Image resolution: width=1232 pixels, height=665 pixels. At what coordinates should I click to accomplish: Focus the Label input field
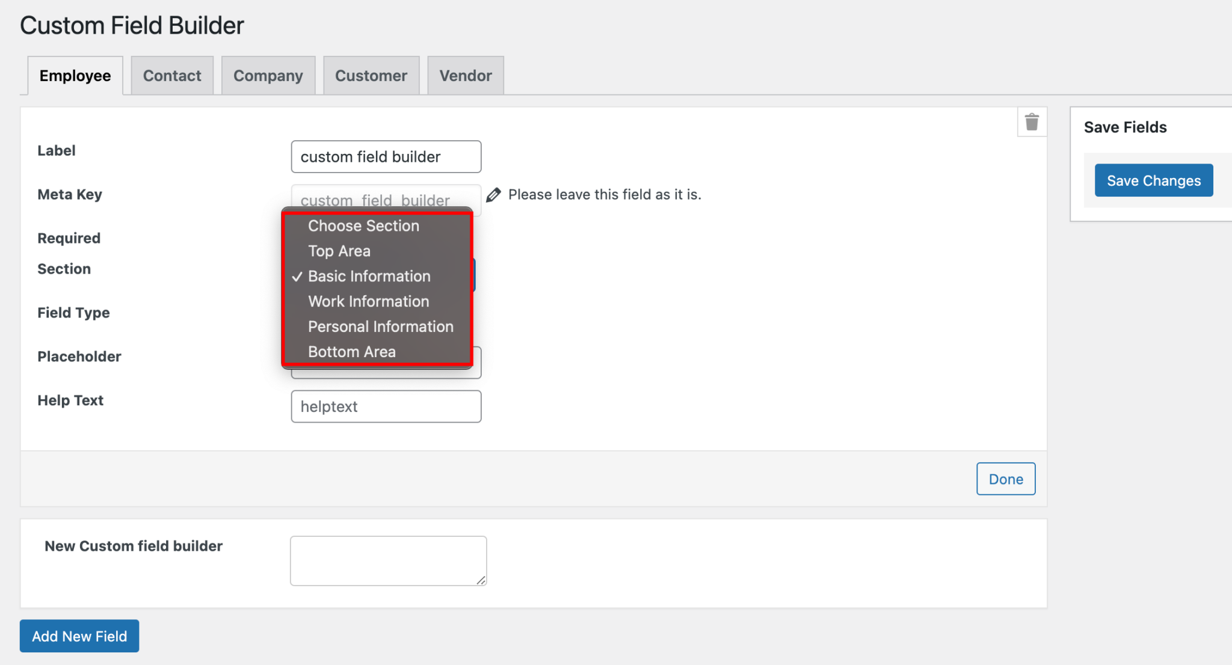coord(386,157)
